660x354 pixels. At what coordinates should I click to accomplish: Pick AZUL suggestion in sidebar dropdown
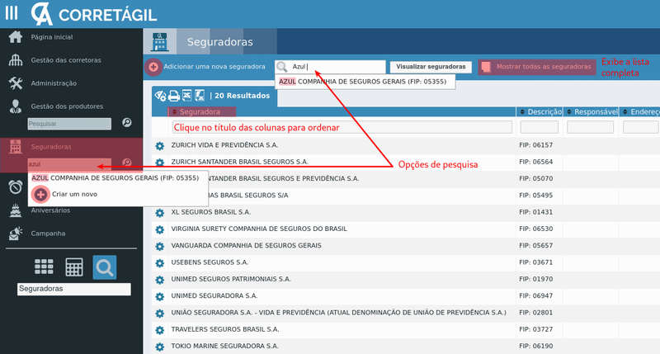click(115, 178)
